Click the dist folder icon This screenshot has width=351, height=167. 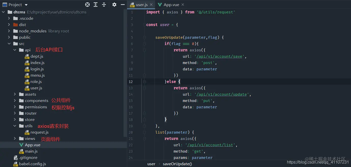point(16,25)
